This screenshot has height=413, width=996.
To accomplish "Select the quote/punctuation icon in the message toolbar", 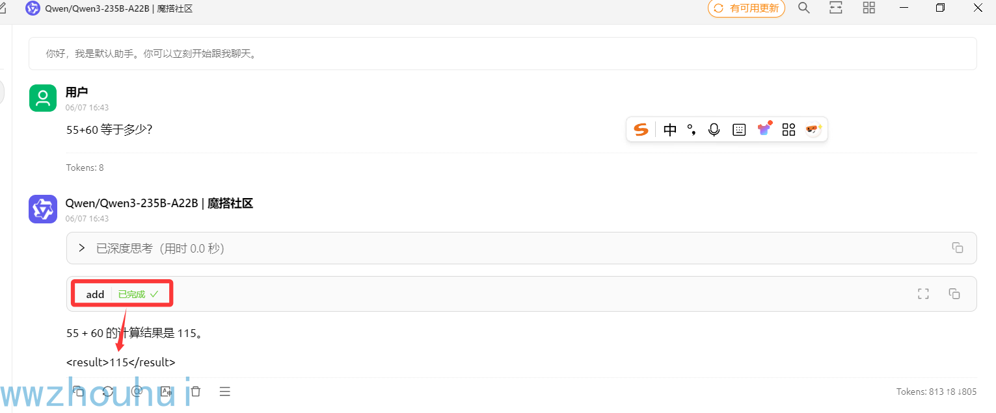I will 692,129.
